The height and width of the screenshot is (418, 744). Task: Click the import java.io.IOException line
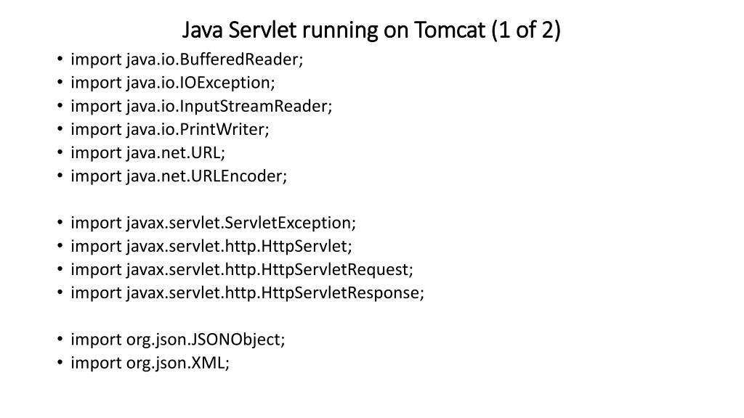point(173,83)
